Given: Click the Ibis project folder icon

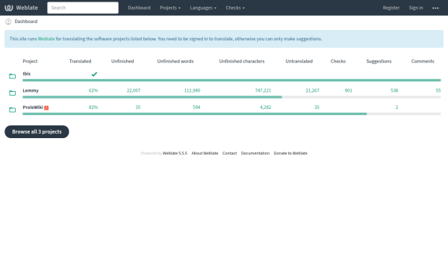Looking at the screenshot, I should pyautogui.click(x=12, y=76).
